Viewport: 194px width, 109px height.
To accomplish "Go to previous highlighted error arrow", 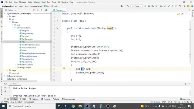I will [x=186, y=14].
